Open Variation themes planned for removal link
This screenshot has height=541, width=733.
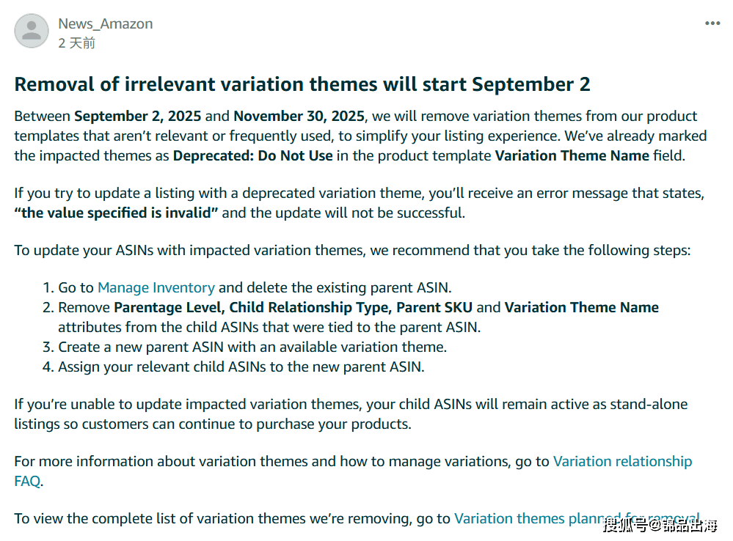577,518
